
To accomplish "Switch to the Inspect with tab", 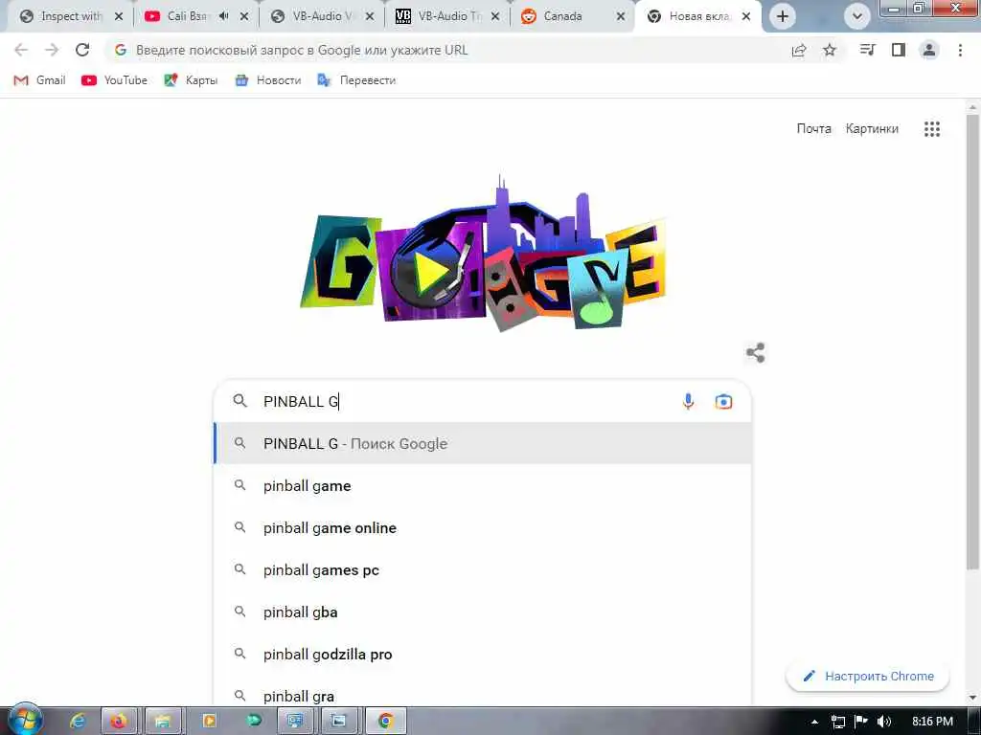I will 71,16.
